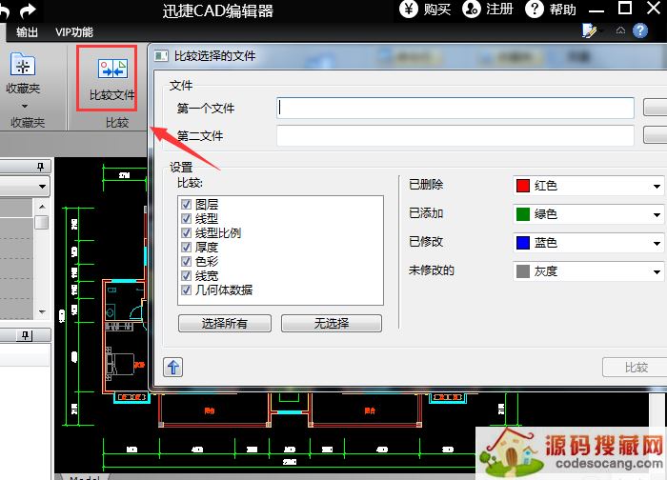Screen dimensions: 667x480
Task: Uncheck the 图层 comparison checkbox
Action: pos(186,205)
